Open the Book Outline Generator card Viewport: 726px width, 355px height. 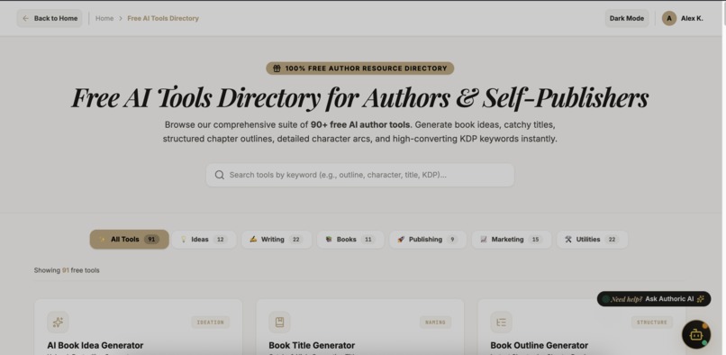coord(582,327)
